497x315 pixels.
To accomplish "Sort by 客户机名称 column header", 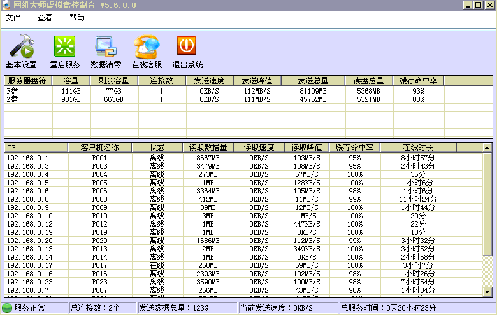I will point(99,148).
